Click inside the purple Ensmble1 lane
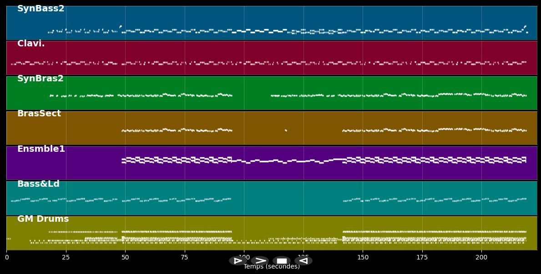Viewport: 541px width, 274px height. click(x=273, y=163)
